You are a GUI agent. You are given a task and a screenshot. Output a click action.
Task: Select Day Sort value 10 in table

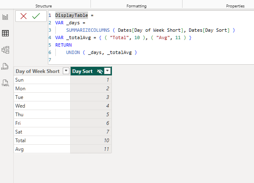tap(91, 140)
